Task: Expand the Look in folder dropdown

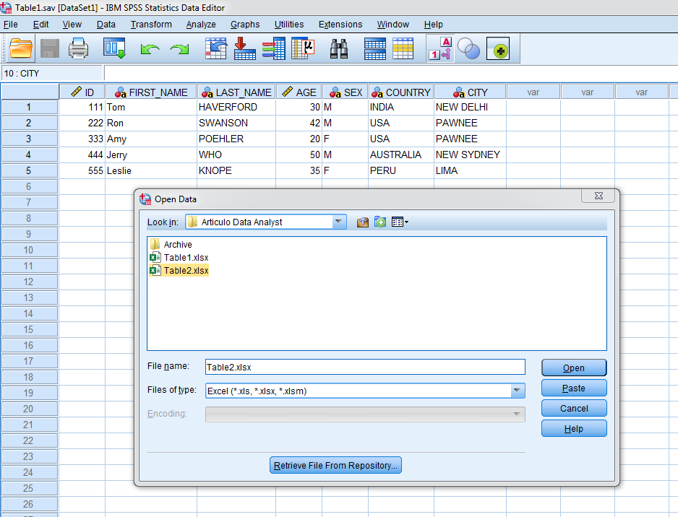Action: (338, 222)
